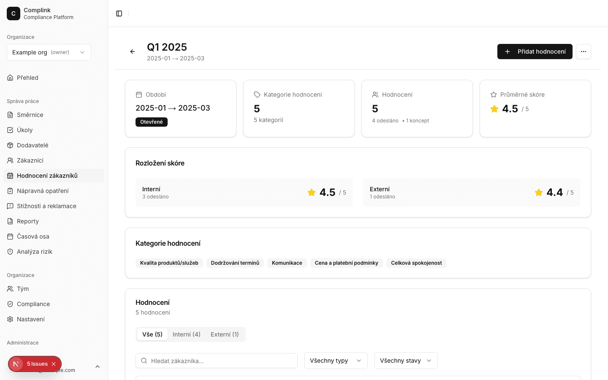
Task: Click the Přidat hodnocení button
Action: 535,52
